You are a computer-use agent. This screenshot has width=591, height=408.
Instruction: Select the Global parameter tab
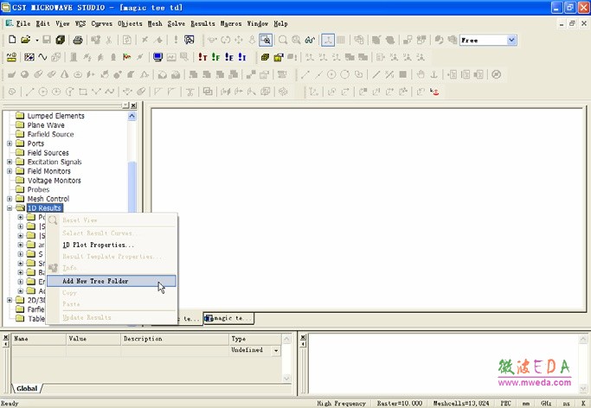coord(27,388)
